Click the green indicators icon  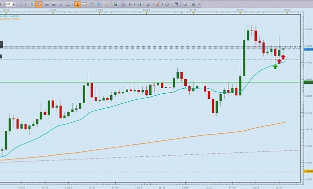193,4
